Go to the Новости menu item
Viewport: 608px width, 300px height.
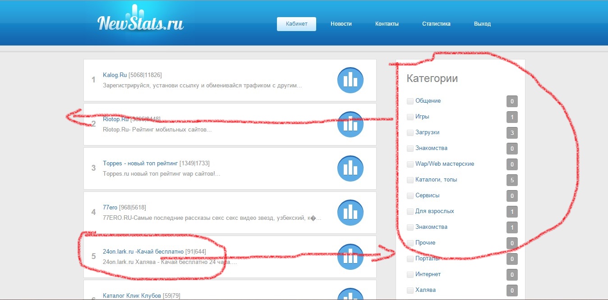(x=341, y=24)
